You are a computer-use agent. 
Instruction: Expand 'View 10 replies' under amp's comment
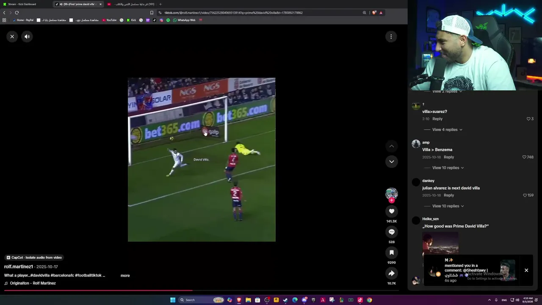click(x=448, y=168)
